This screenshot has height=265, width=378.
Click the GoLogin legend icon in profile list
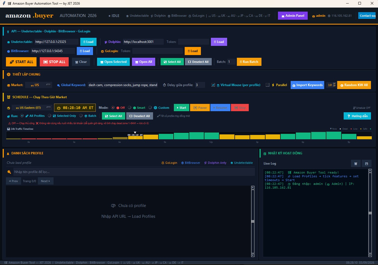click(163, 163)
